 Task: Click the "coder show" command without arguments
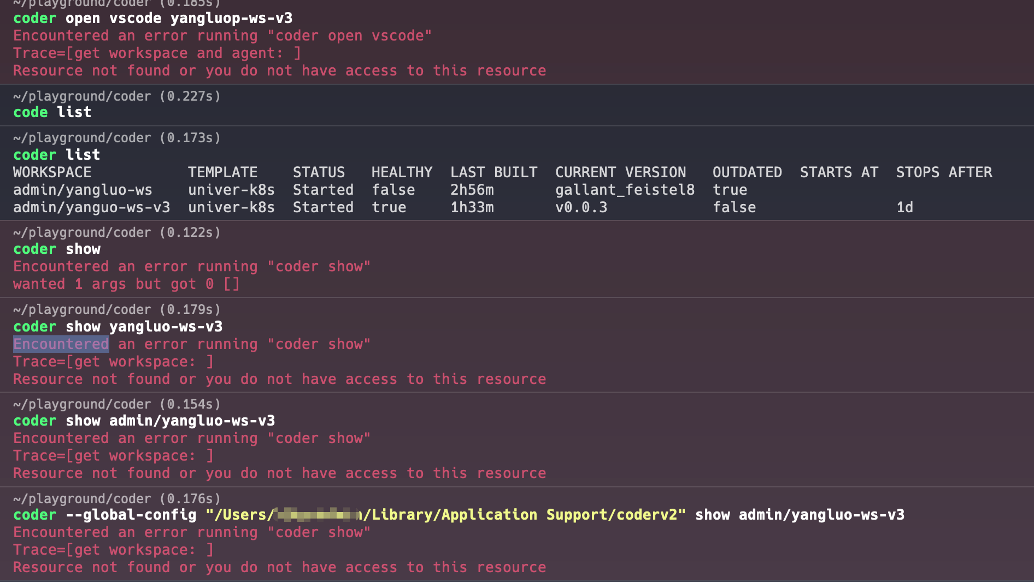point(56,249)
